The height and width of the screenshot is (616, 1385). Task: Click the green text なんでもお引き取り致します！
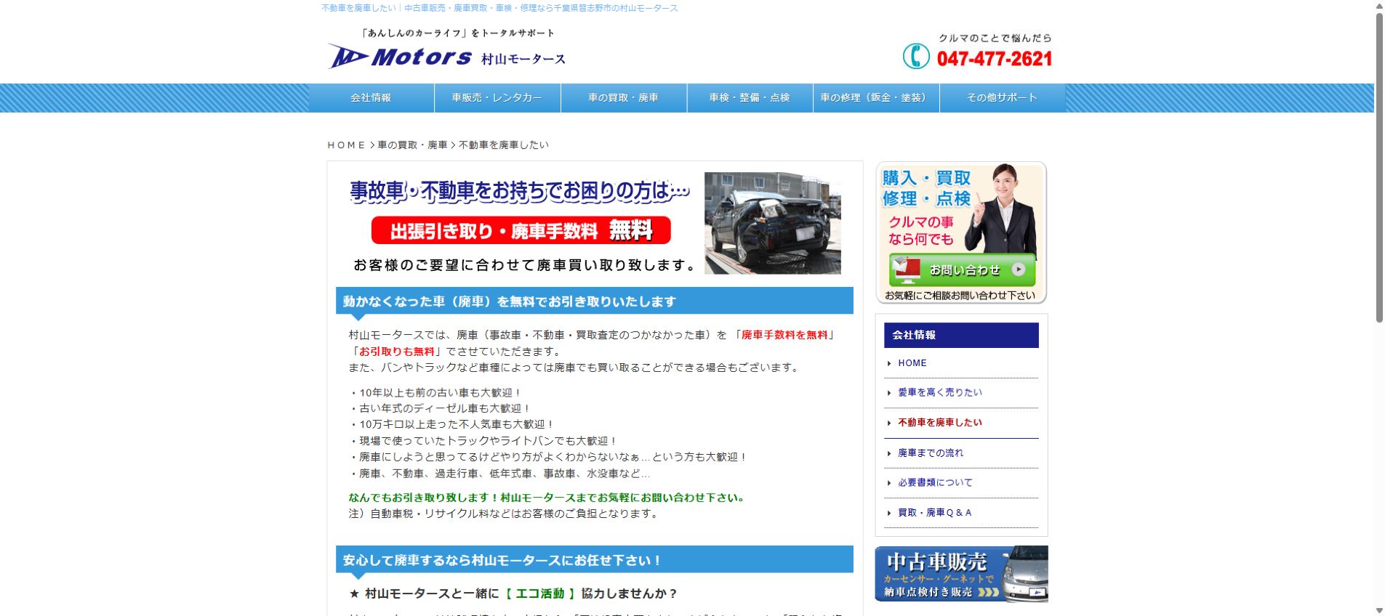tap(424, 498)
